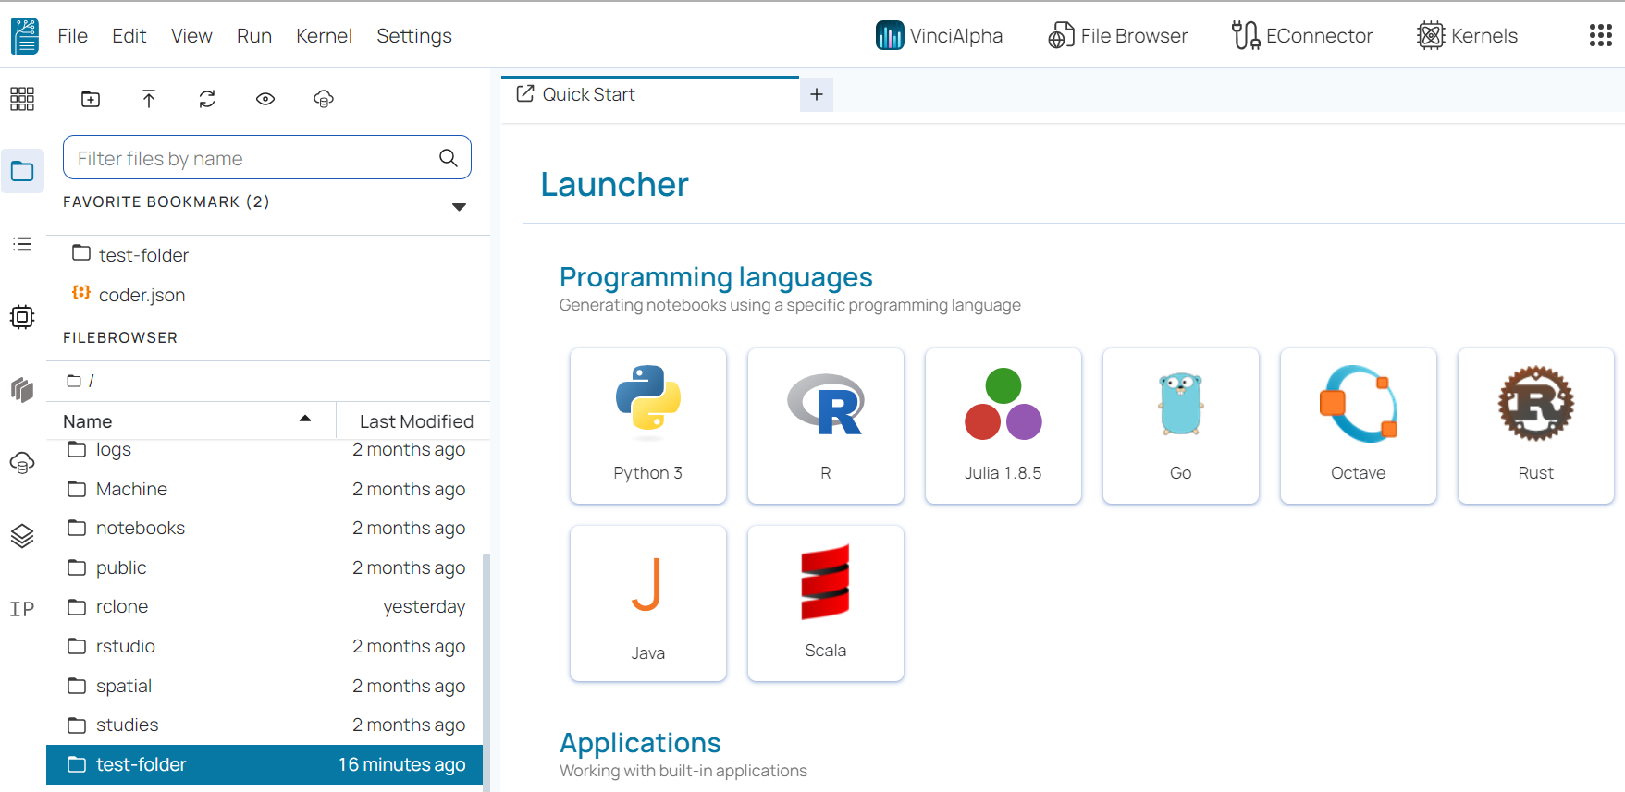Launch a Scala notebook
This screenshot has width=1625, height=792.
tap(826, 603)
